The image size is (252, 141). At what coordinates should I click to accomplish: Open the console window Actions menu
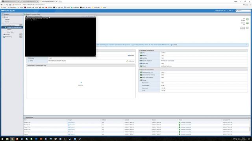pyautogui.click(x=91, y=16)
